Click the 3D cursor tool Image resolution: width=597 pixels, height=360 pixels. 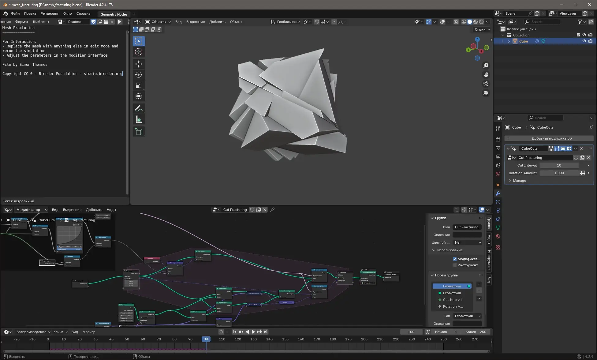[139, 52]
